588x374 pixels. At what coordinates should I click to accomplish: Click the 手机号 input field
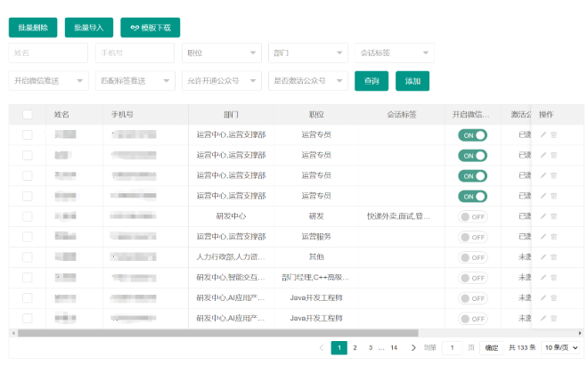coord(135,53)
